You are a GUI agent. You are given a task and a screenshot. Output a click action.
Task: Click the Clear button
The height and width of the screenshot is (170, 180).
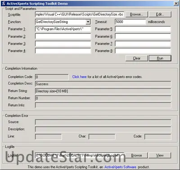pos(136,58)
